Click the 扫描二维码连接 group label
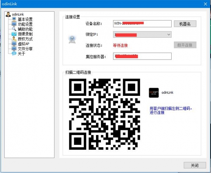Viewport: 211px width, 173px height. click(x=78, y=73)
